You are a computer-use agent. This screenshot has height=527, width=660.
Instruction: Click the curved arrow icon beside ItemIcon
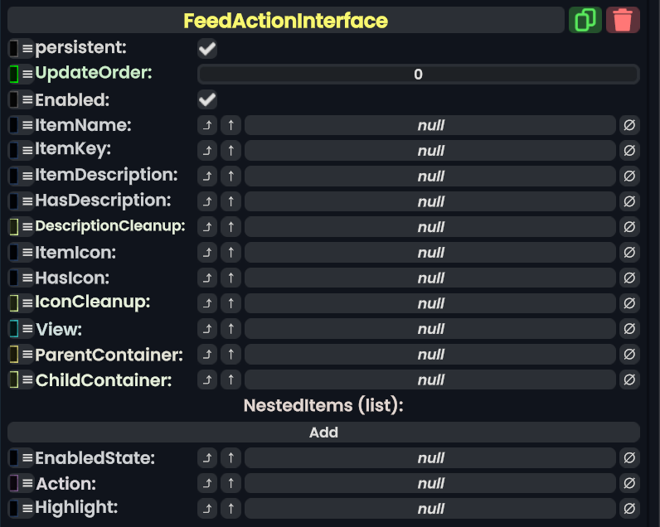pos(207,252)
